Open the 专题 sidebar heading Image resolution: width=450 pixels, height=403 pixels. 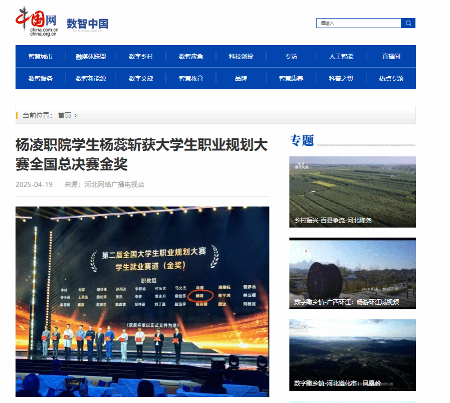(302, 141)
